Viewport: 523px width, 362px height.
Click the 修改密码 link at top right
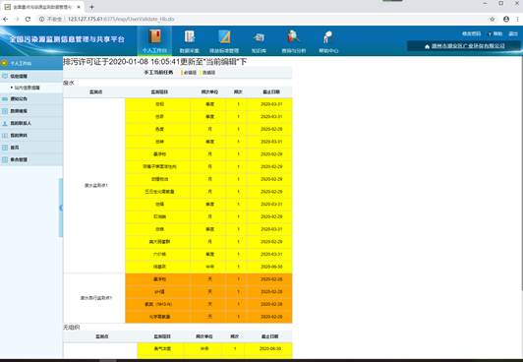(471, 33)
